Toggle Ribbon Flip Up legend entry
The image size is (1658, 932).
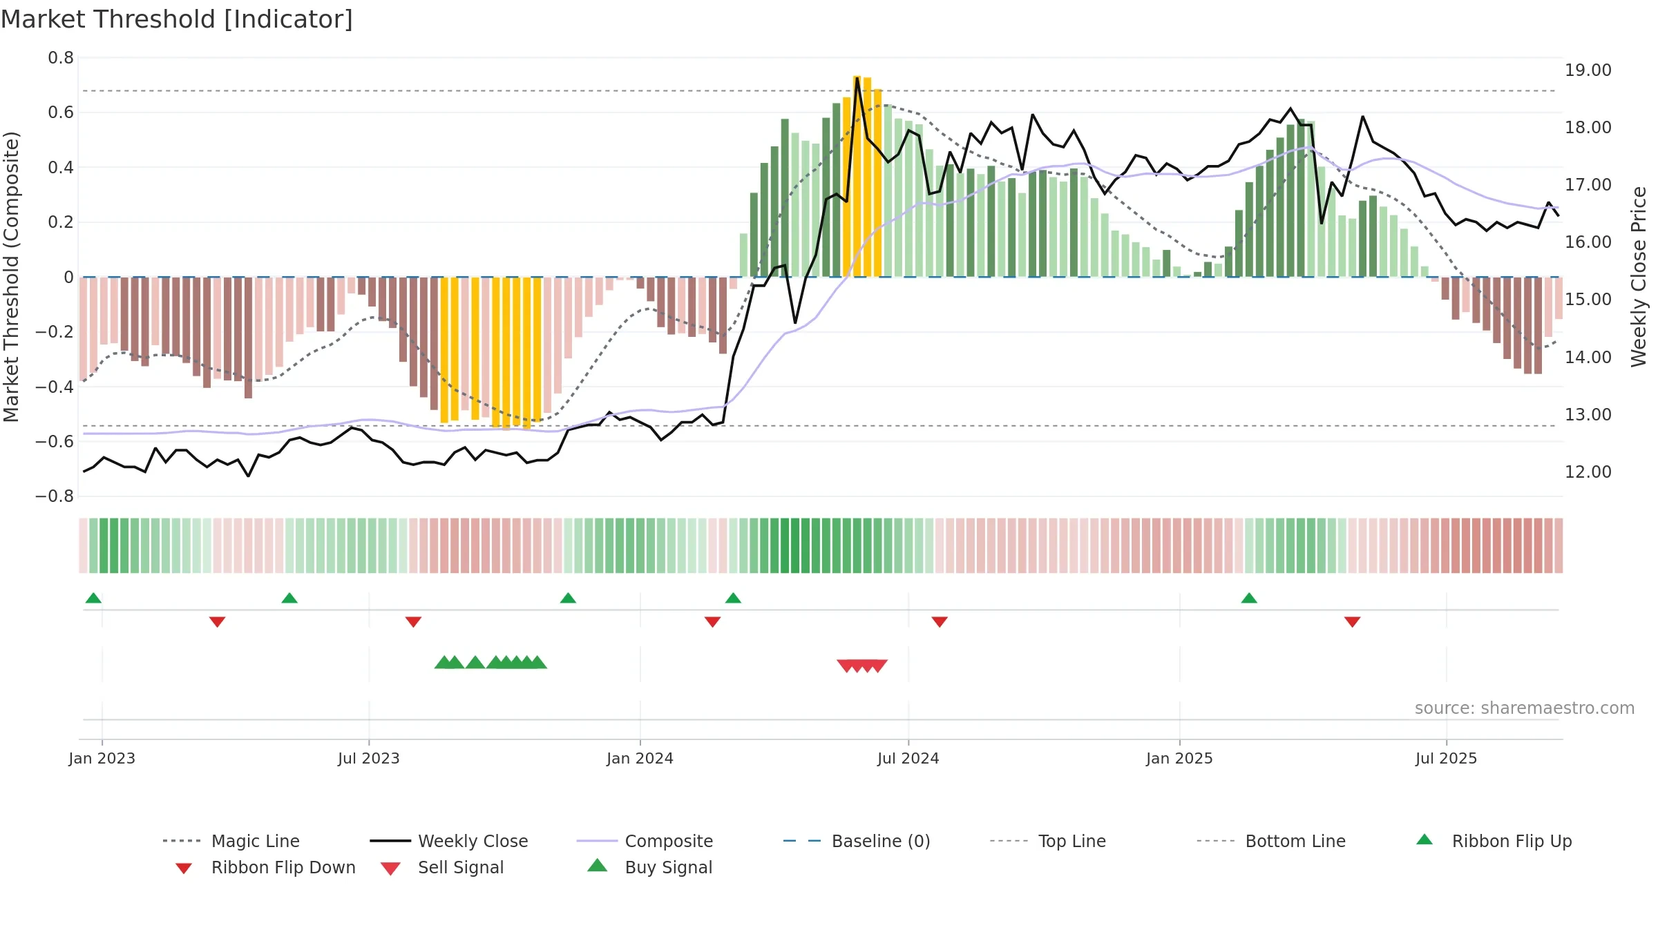pos(1494,841)
